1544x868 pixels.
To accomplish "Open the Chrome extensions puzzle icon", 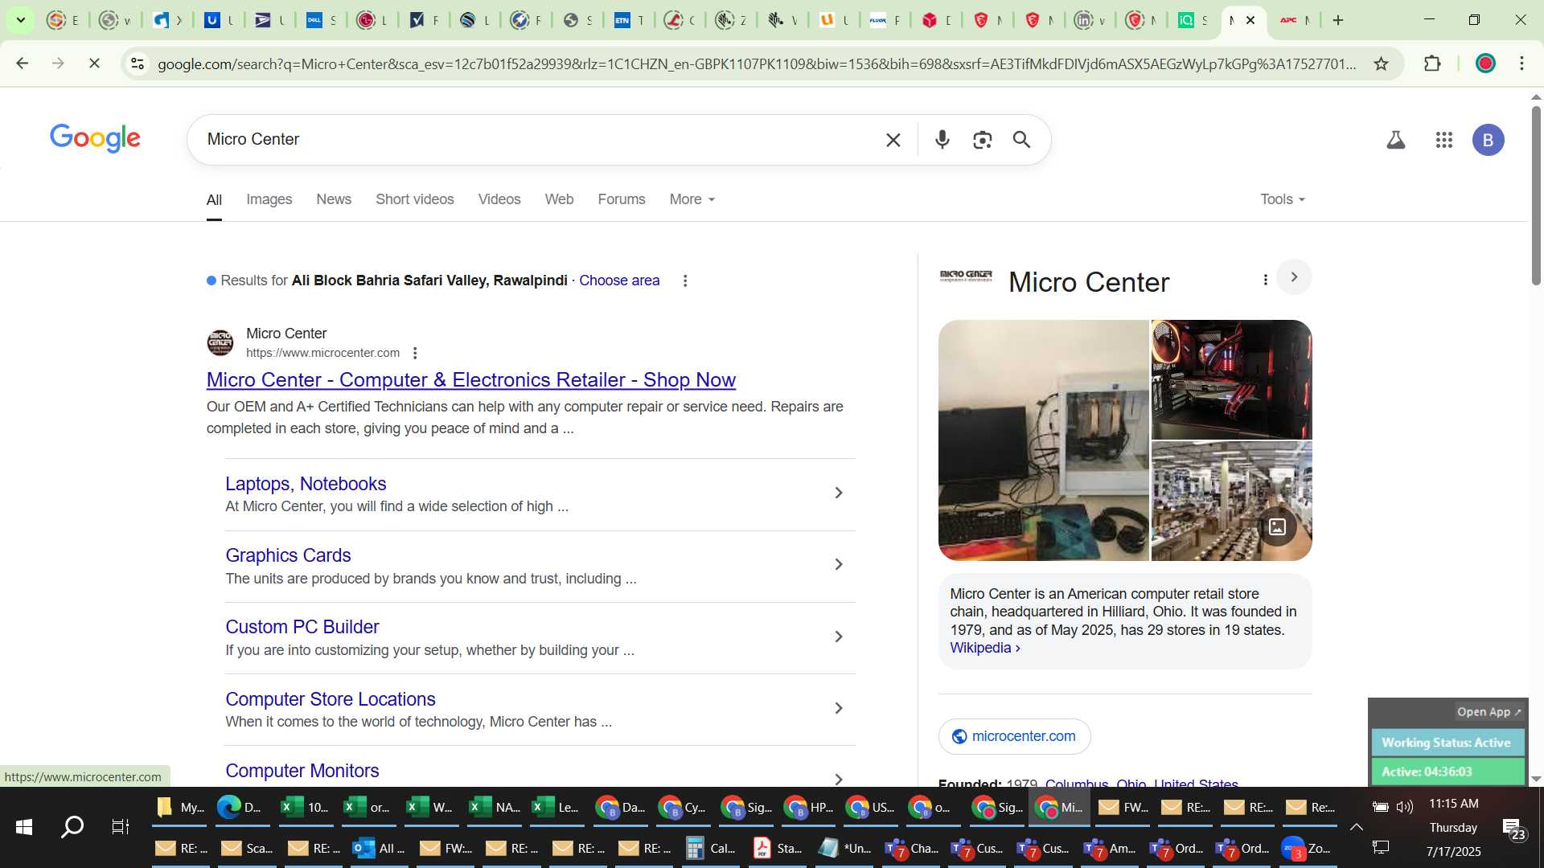I will click(1432, 63).
